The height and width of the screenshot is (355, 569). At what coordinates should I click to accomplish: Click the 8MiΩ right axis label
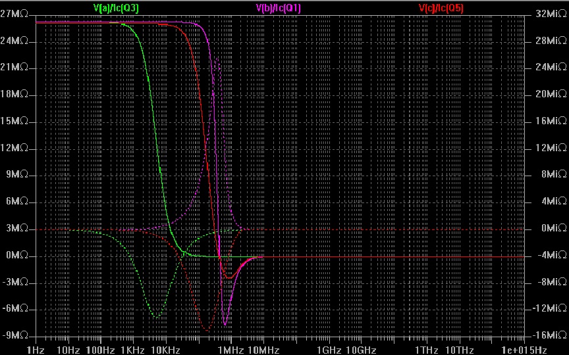click(x=554, y=175)
